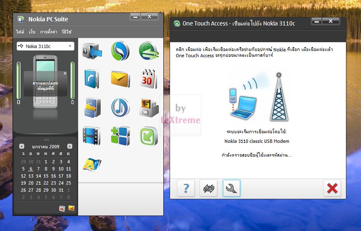Launch the Music Manager note icon

[120, 108]
